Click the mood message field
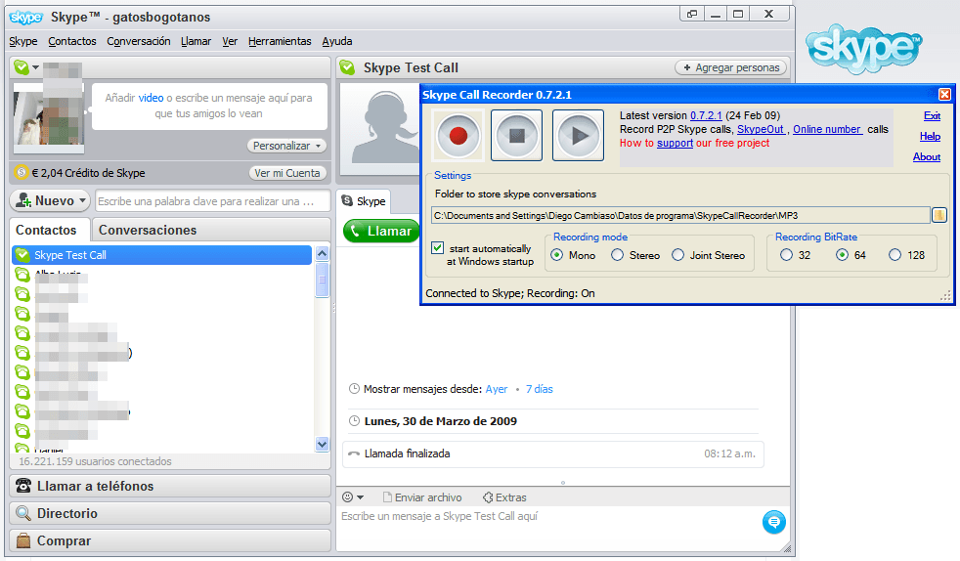 point(209,106)
